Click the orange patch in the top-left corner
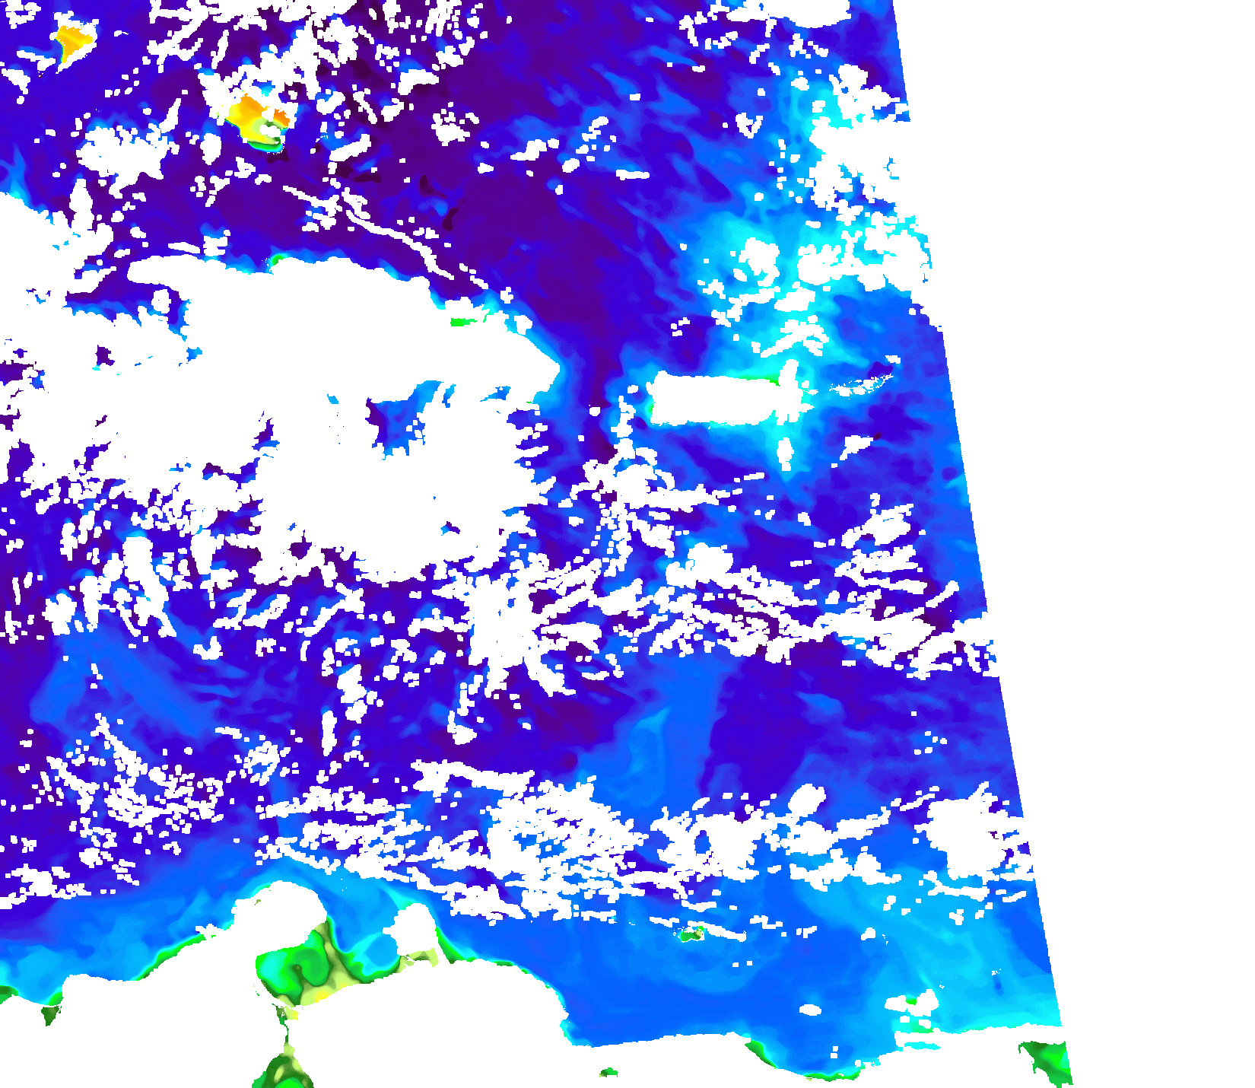This screenshot has width=1255, height=1088. [72, 42]
